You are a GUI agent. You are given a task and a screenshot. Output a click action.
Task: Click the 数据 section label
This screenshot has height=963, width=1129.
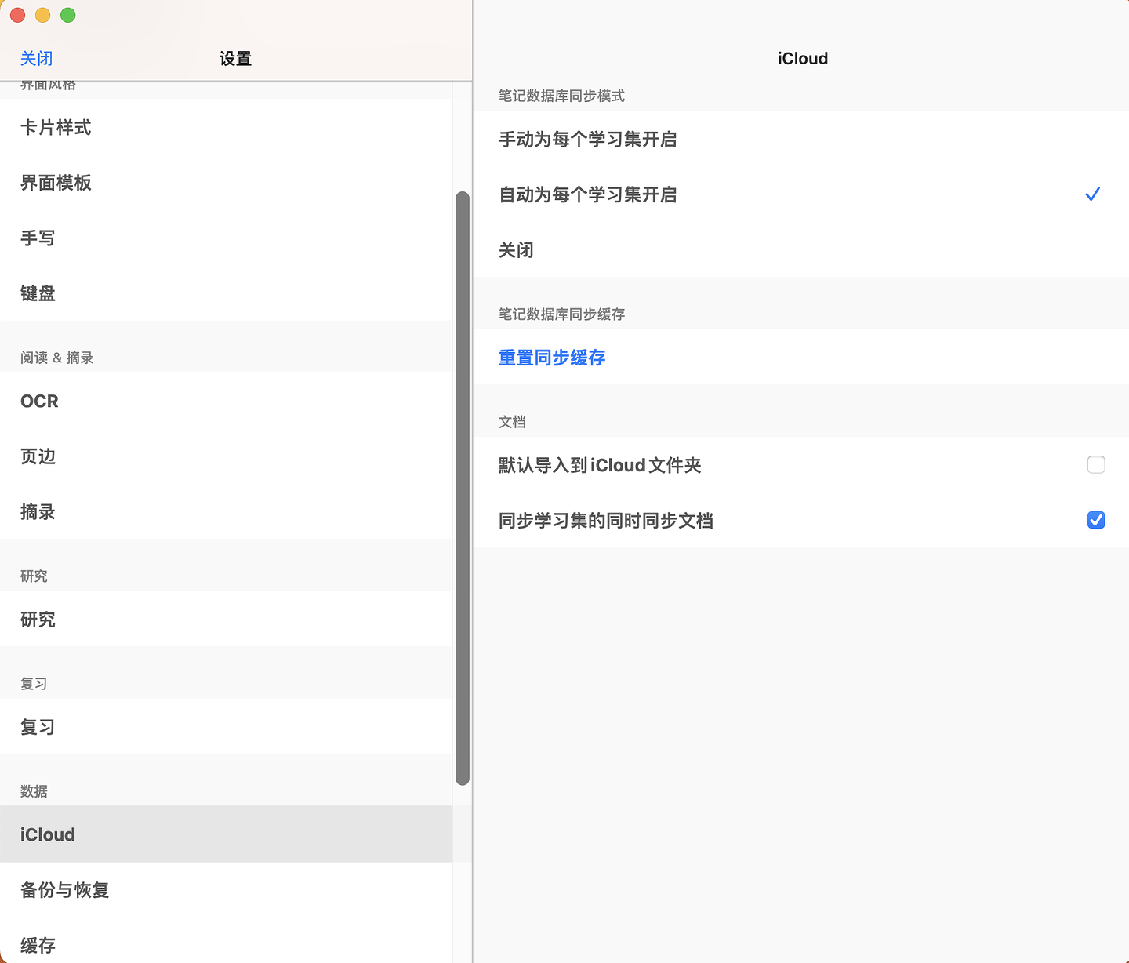pos(34,791)
